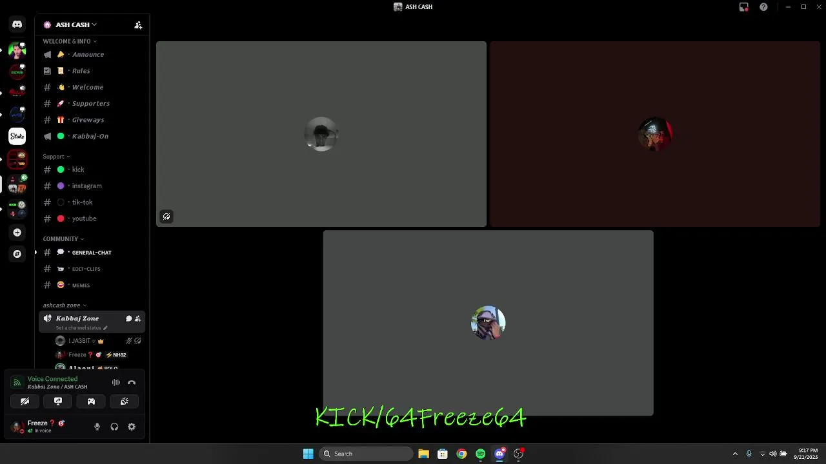Collapse ashcash zone category

(x=65, y=305)
